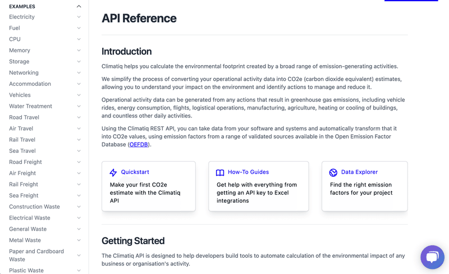This screenshot has width=449, height=274.
Task: Click the Quickstart lightning bolt icon
Action: (113, 172)
